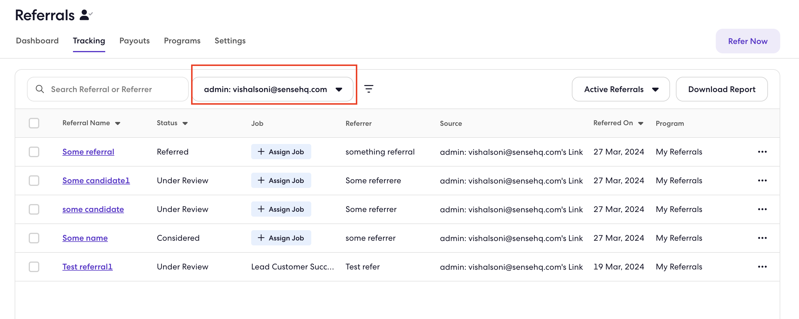Assign Job for Some referral
Screen dimensions: 799x319
[281, 152]
